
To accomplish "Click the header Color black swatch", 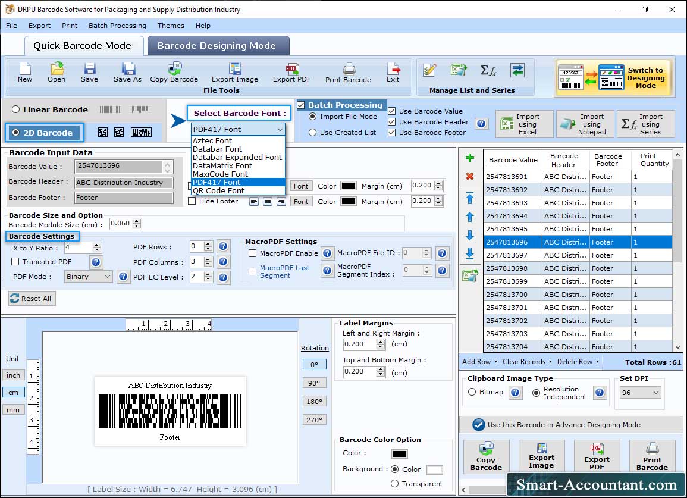I will click(x=349, y=186).
